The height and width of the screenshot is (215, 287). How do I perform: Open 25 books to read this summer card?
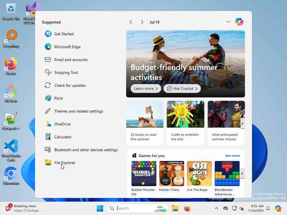145,123
